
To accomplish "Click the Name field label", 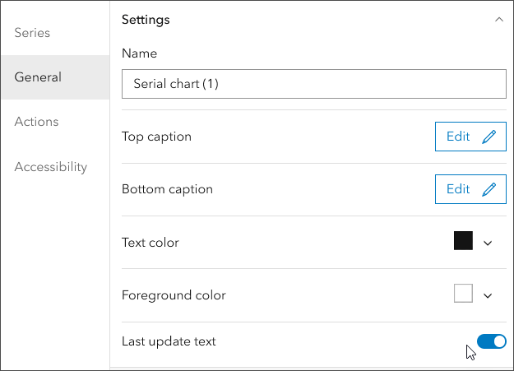I will point(139,53).
